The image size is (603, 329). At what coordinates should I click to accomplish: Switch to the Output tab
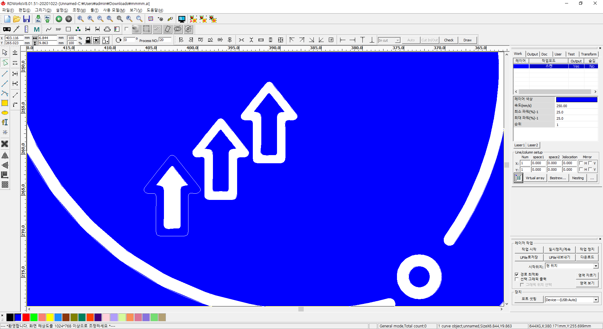(x=532, y=54)
